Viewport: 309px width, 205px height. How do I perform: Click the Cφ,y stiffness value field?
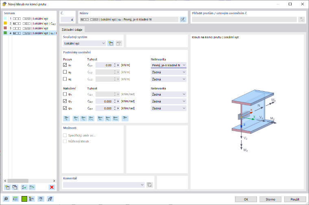pyautogui.click(x=104, y=101)
